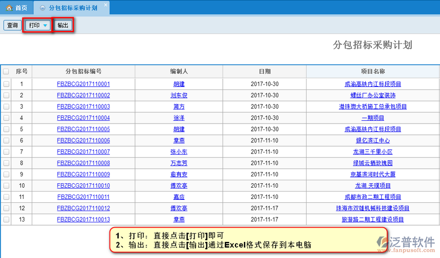This screenshot has height=258, width=440.
Task: Check the checkbox for row 1
Action: [x=6, y=84]
